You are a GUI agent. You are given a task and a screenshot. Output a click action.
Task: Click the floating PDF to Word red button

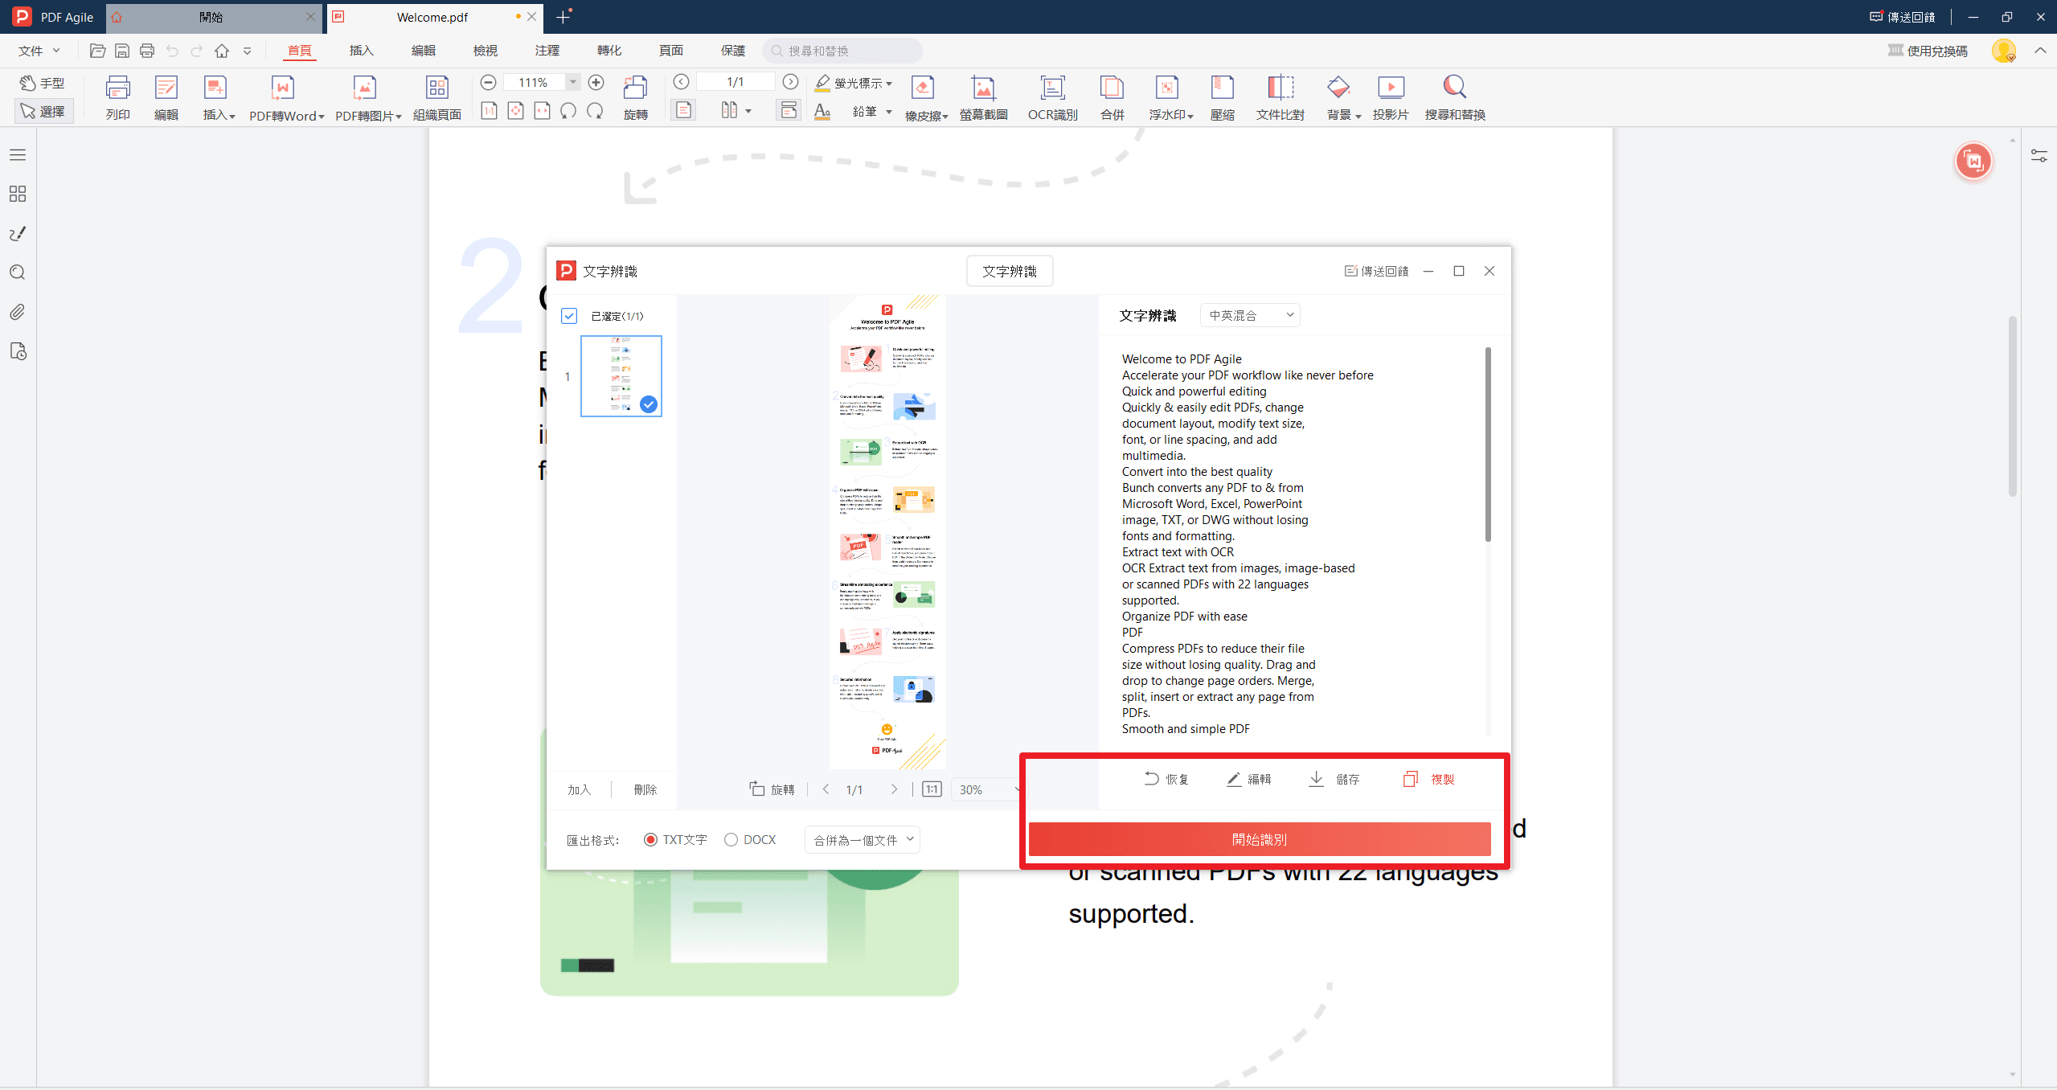(x=1973, y=161)
